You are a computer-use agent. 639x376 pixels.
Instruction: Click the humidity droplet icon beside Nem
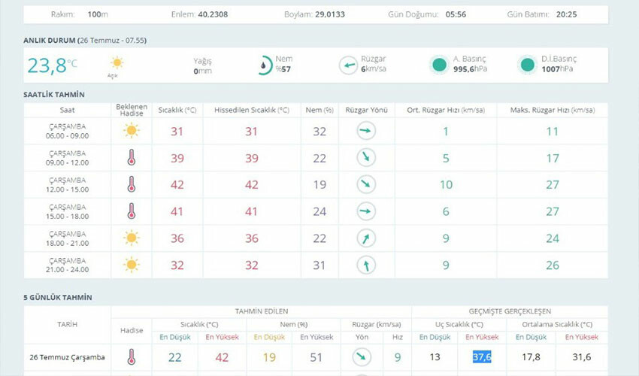(263, 65)
